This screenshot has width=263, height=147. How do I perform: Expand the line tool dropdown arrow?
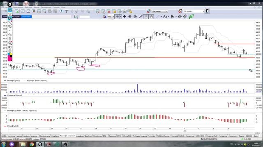[x=161, y=16]
